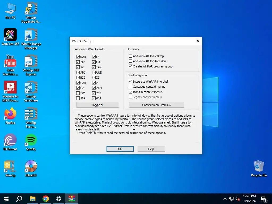The image size is (272, 204).
Task: Toggle the 001 association checkbox
Action: [94, 98]
